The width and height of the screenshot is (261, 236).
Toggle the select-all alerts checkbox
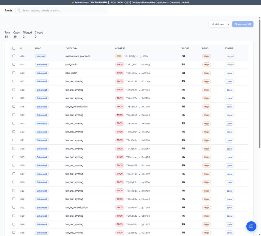14,48
